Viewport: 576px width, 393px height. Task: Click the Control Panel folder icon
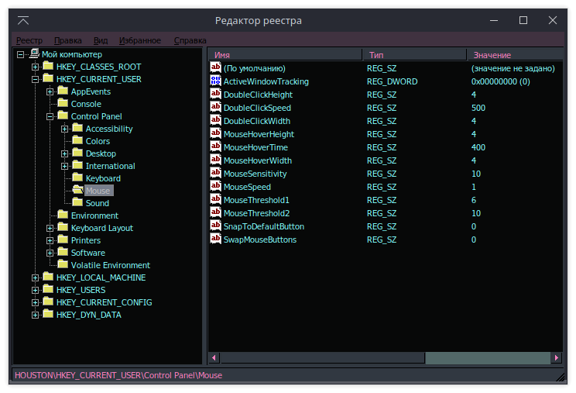(x=63, y=115)
